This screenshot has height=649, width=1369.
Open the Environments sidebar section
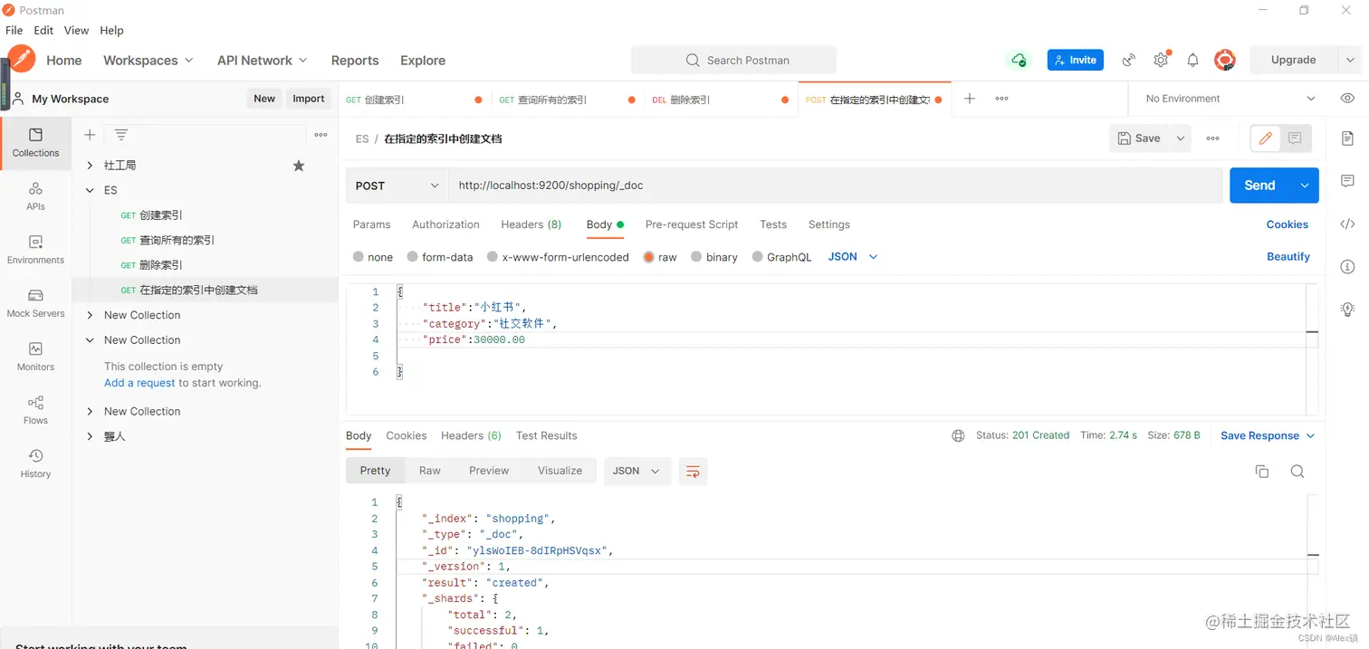[x=35, y=249]
